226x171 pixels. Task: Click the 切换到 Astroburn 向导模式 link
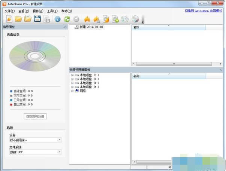pyautogui.click(x=204, y=11)
